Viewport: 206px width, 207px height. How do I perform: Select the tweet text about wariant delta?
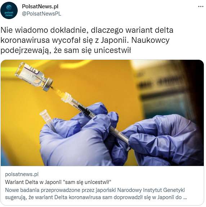click(x=87, y=40)
